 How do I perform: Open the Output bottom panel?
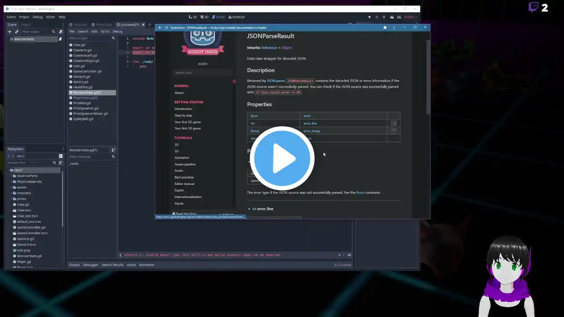pos(74,265)
